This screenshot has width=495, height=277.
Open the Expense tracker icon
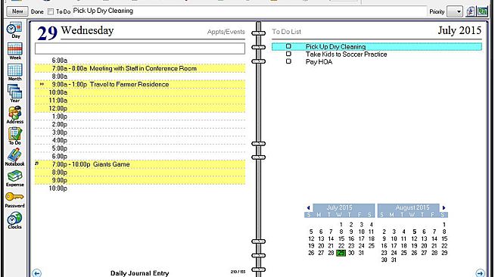pyautogui.click(x=15, y=179)
